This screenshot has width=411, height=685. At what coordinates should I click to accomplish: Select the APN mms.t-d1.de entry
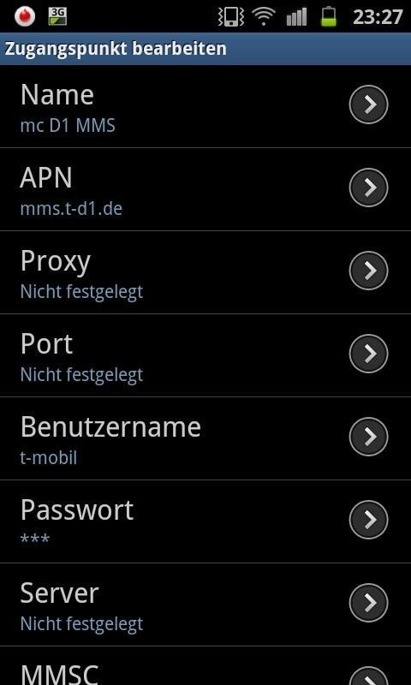(205, 189)
